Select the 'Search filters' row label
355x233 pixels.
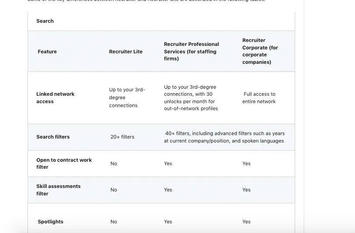(53, 137)
